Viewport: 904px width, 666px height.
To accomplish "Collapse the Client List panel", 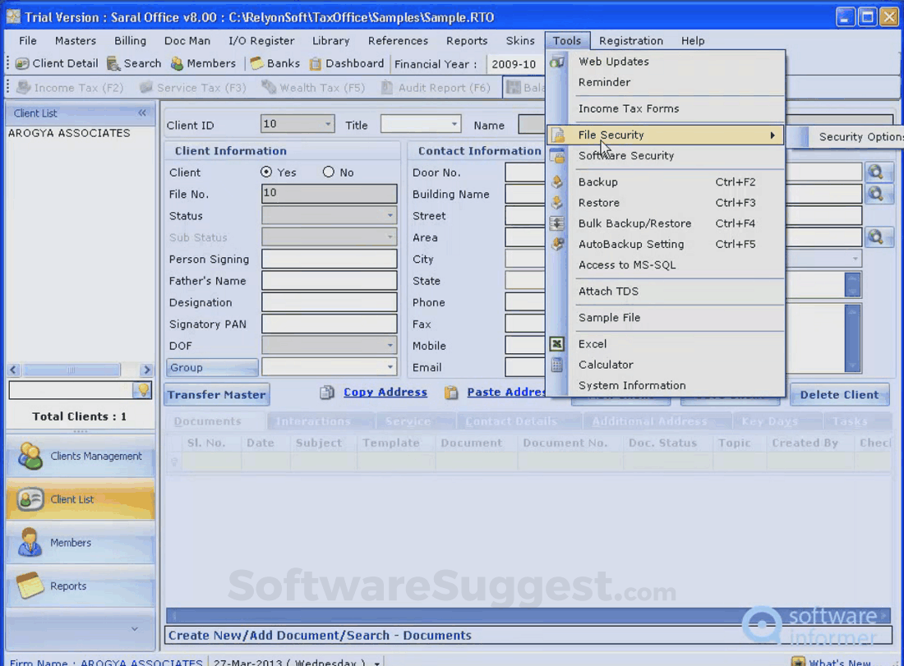I will click(142, 113).
